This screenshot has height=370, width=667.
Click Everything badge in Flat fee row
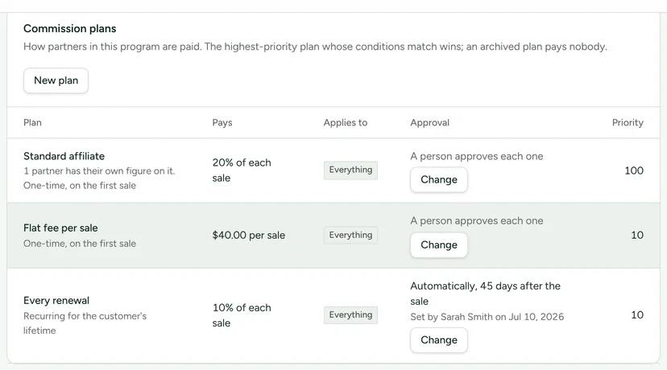point(350,235)
